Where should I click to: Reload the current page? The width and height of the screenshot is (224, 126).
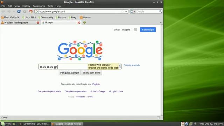coord(19,12)
